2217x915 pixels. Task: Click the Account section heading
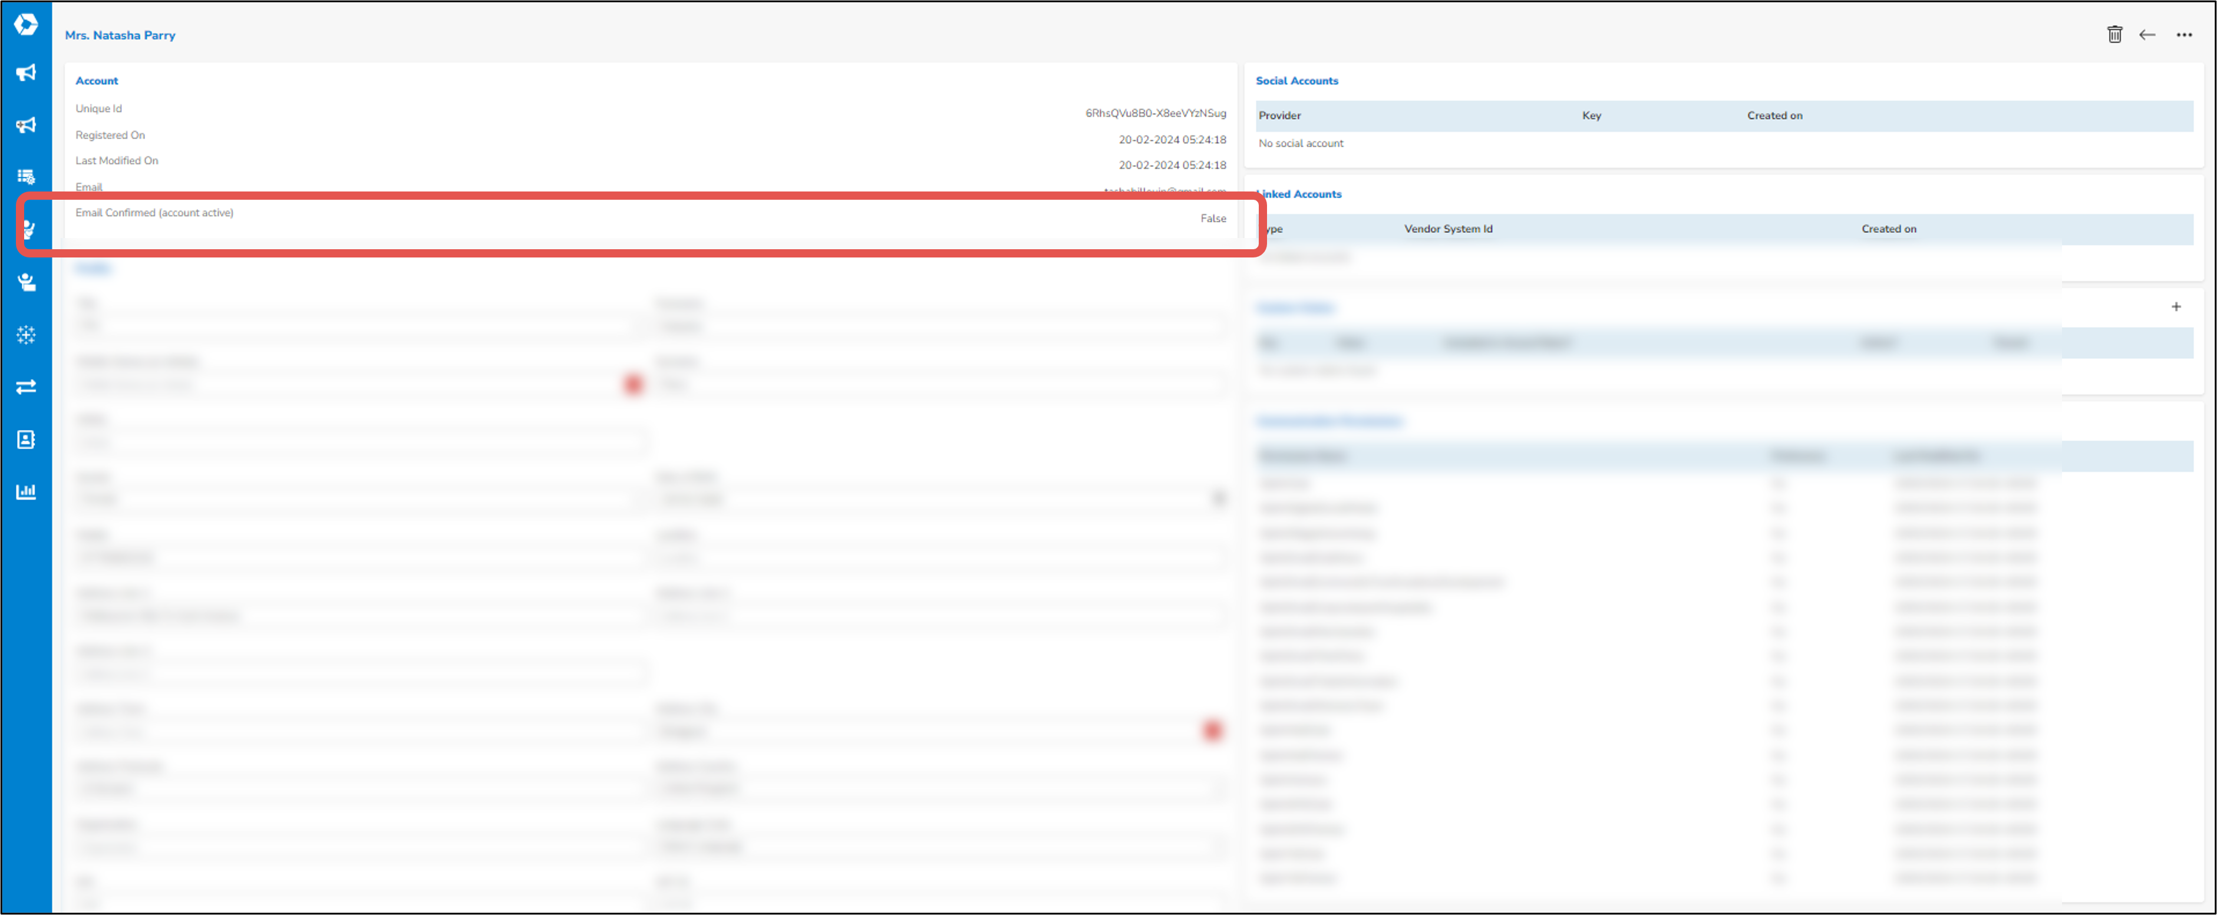[97, 81]
